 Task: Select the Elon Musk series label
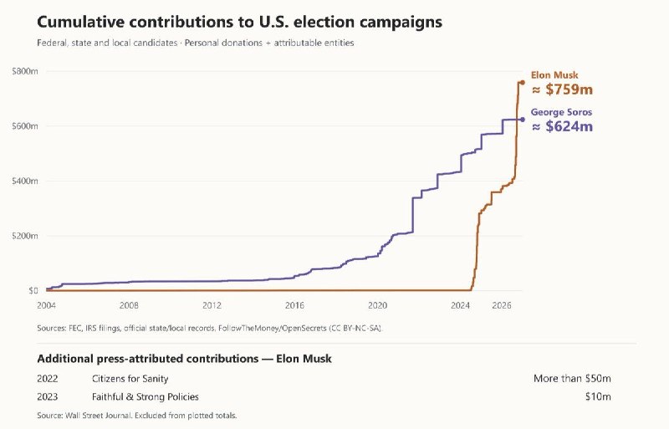[554, 75]
